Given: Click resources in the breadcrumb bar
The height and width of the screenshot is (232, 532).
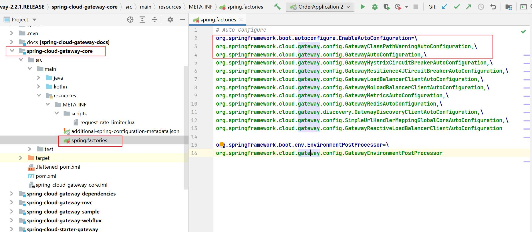Looking at the screenshot, I should click(170, 7).
